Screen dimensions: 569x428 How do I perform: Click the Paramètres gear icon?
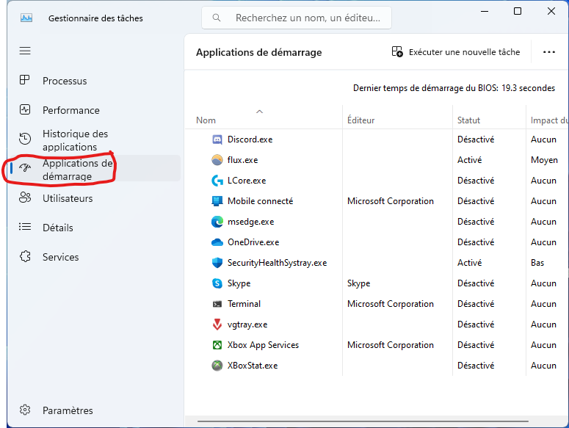(25, 410)
